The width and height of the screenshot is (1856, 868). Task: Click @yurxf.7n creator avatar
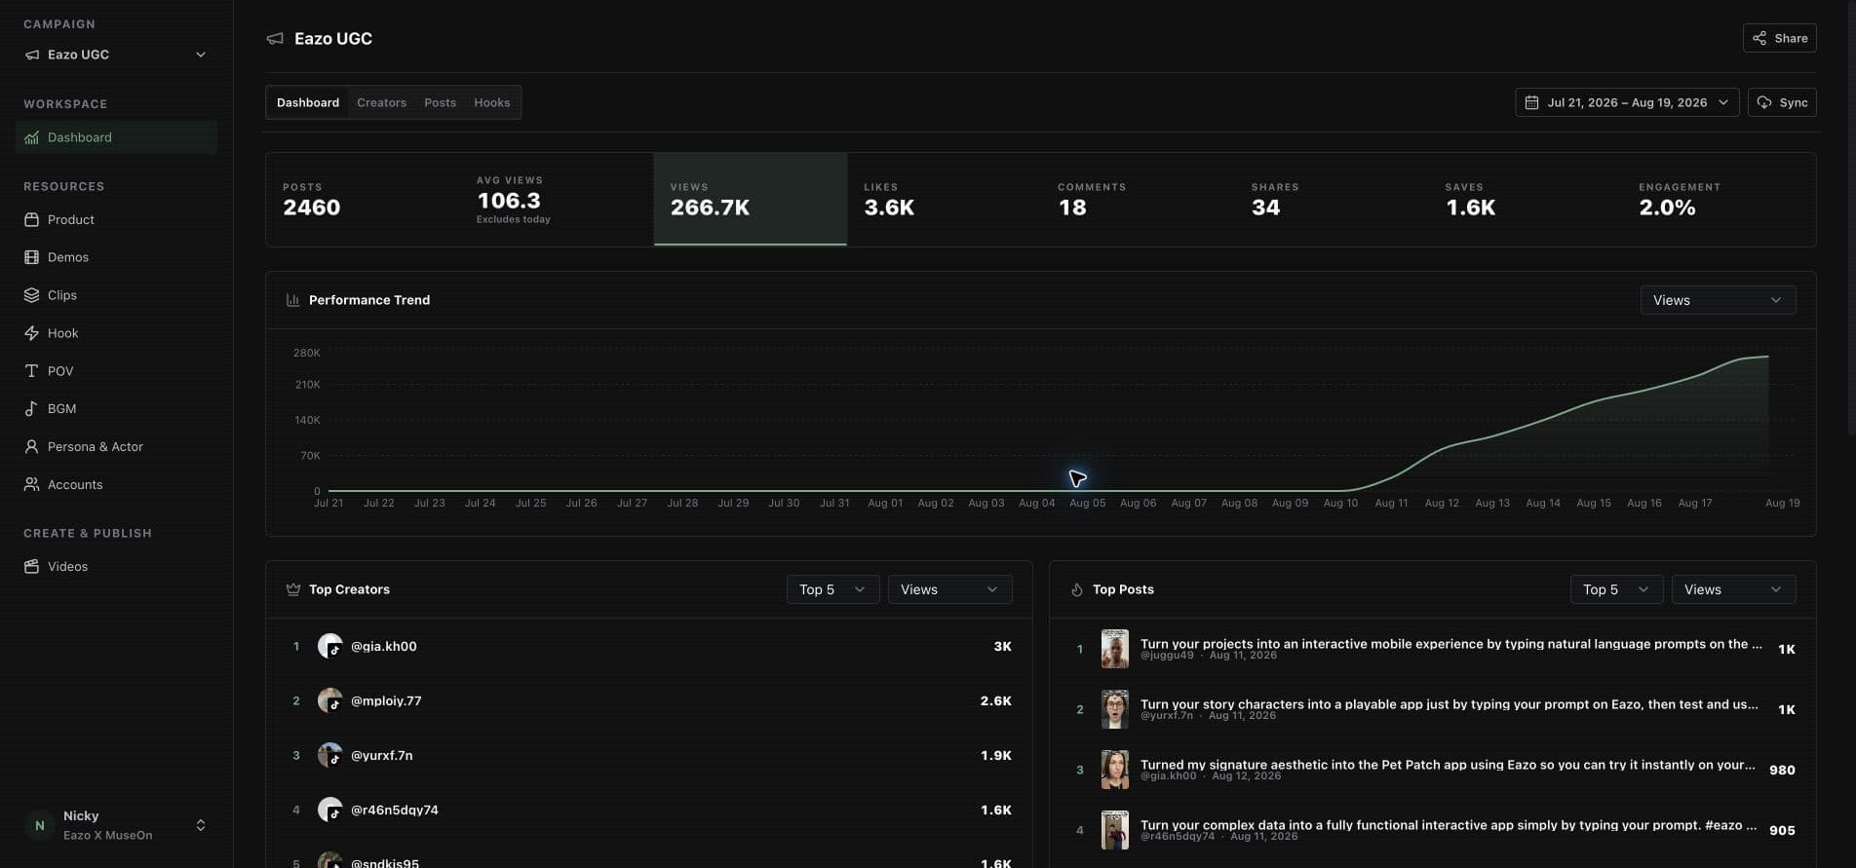[x=329, y=755]
